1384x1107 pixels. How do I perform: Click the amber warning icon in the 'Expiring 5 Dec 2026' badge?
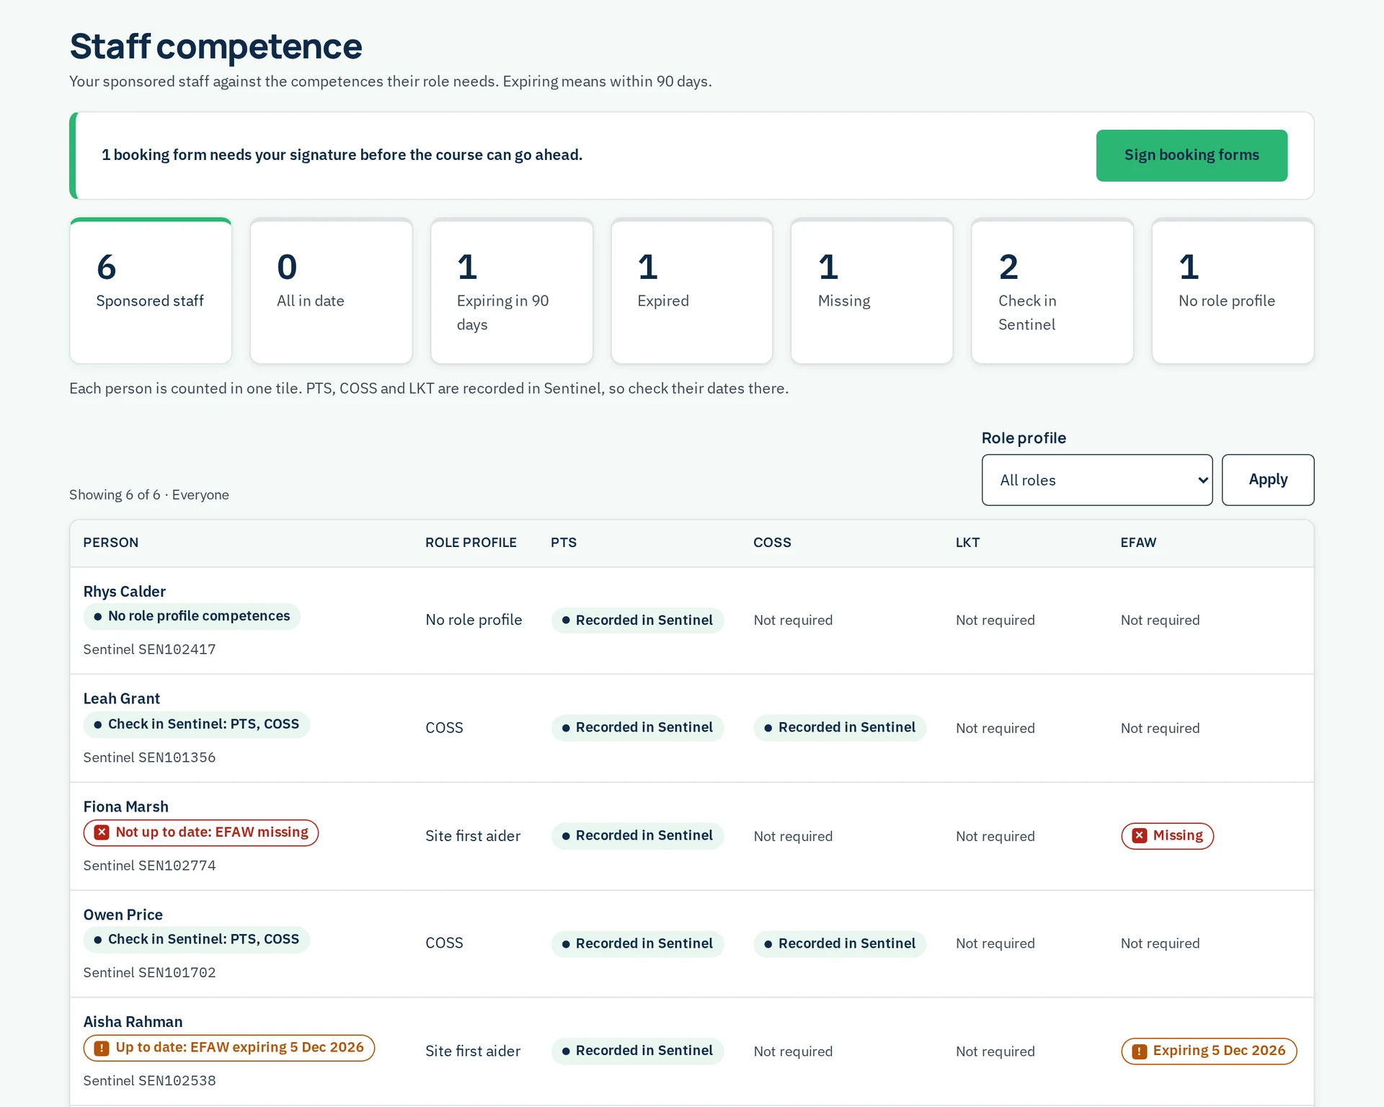click(1140, 1052)
